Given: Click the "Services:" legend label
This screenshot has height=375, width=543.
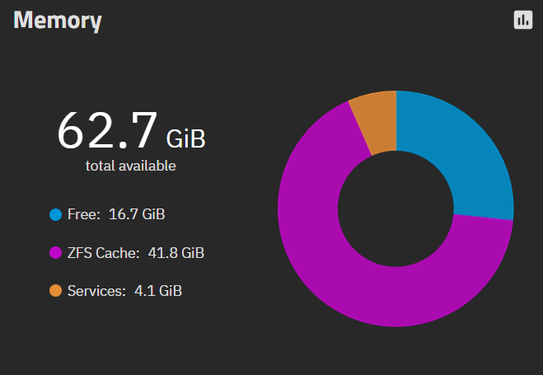Looking at the screenshot, I should tap(96, 291).
